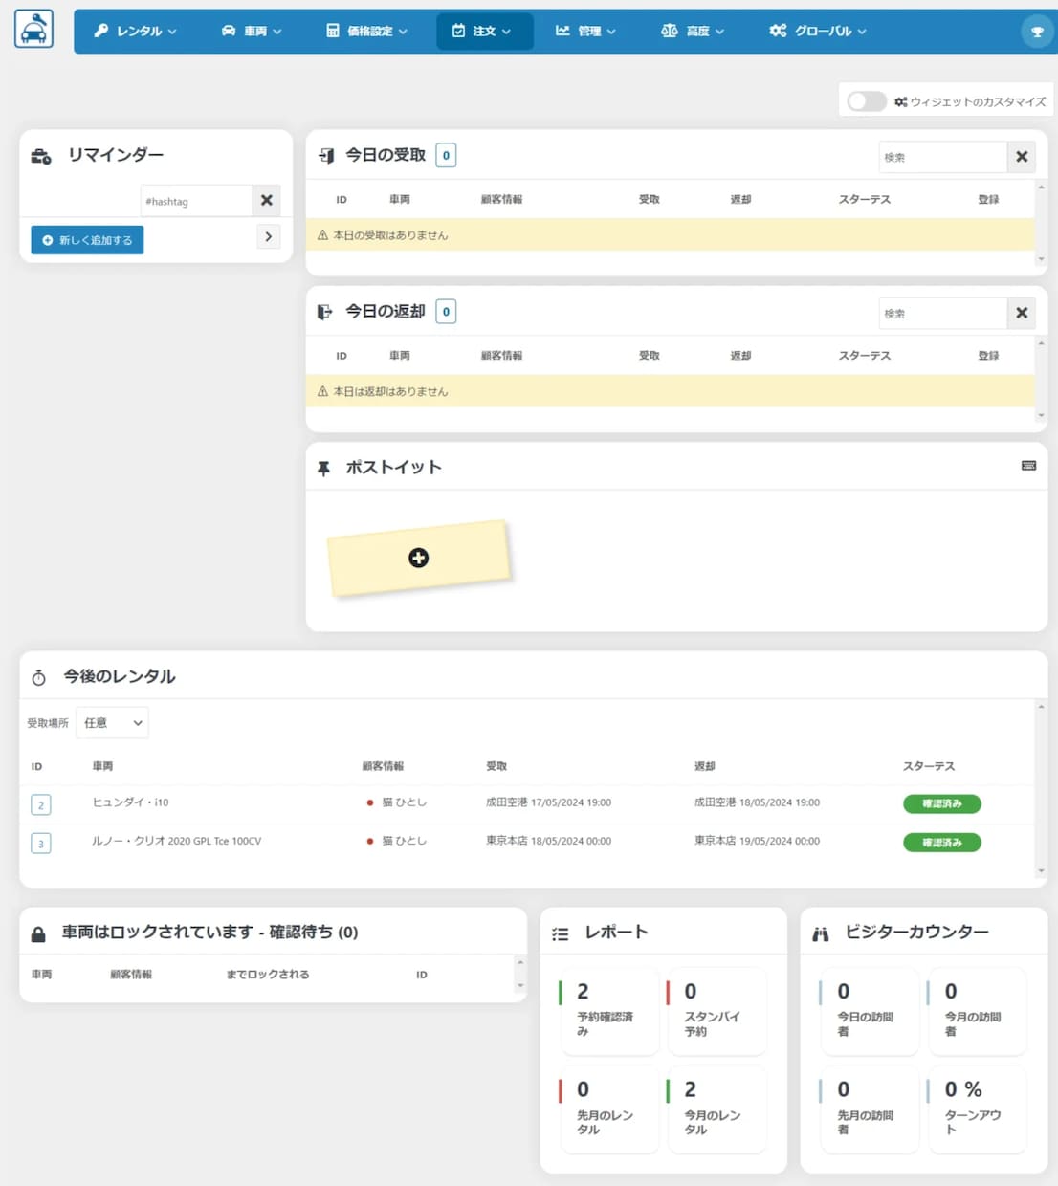Focus the 今日の受取 search field

943,157
